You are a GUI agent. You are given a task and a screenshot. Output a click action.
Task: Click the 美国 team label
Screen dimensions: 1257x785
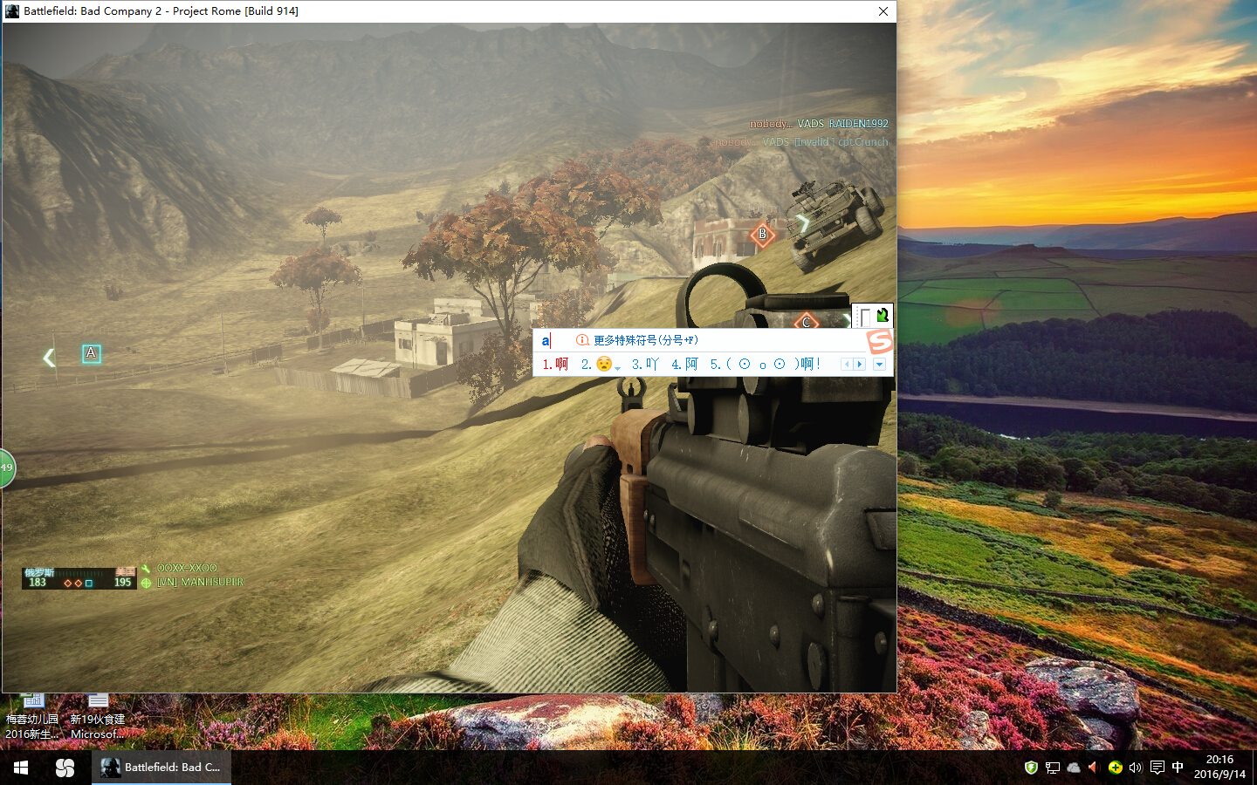click(x=125, y=572)
